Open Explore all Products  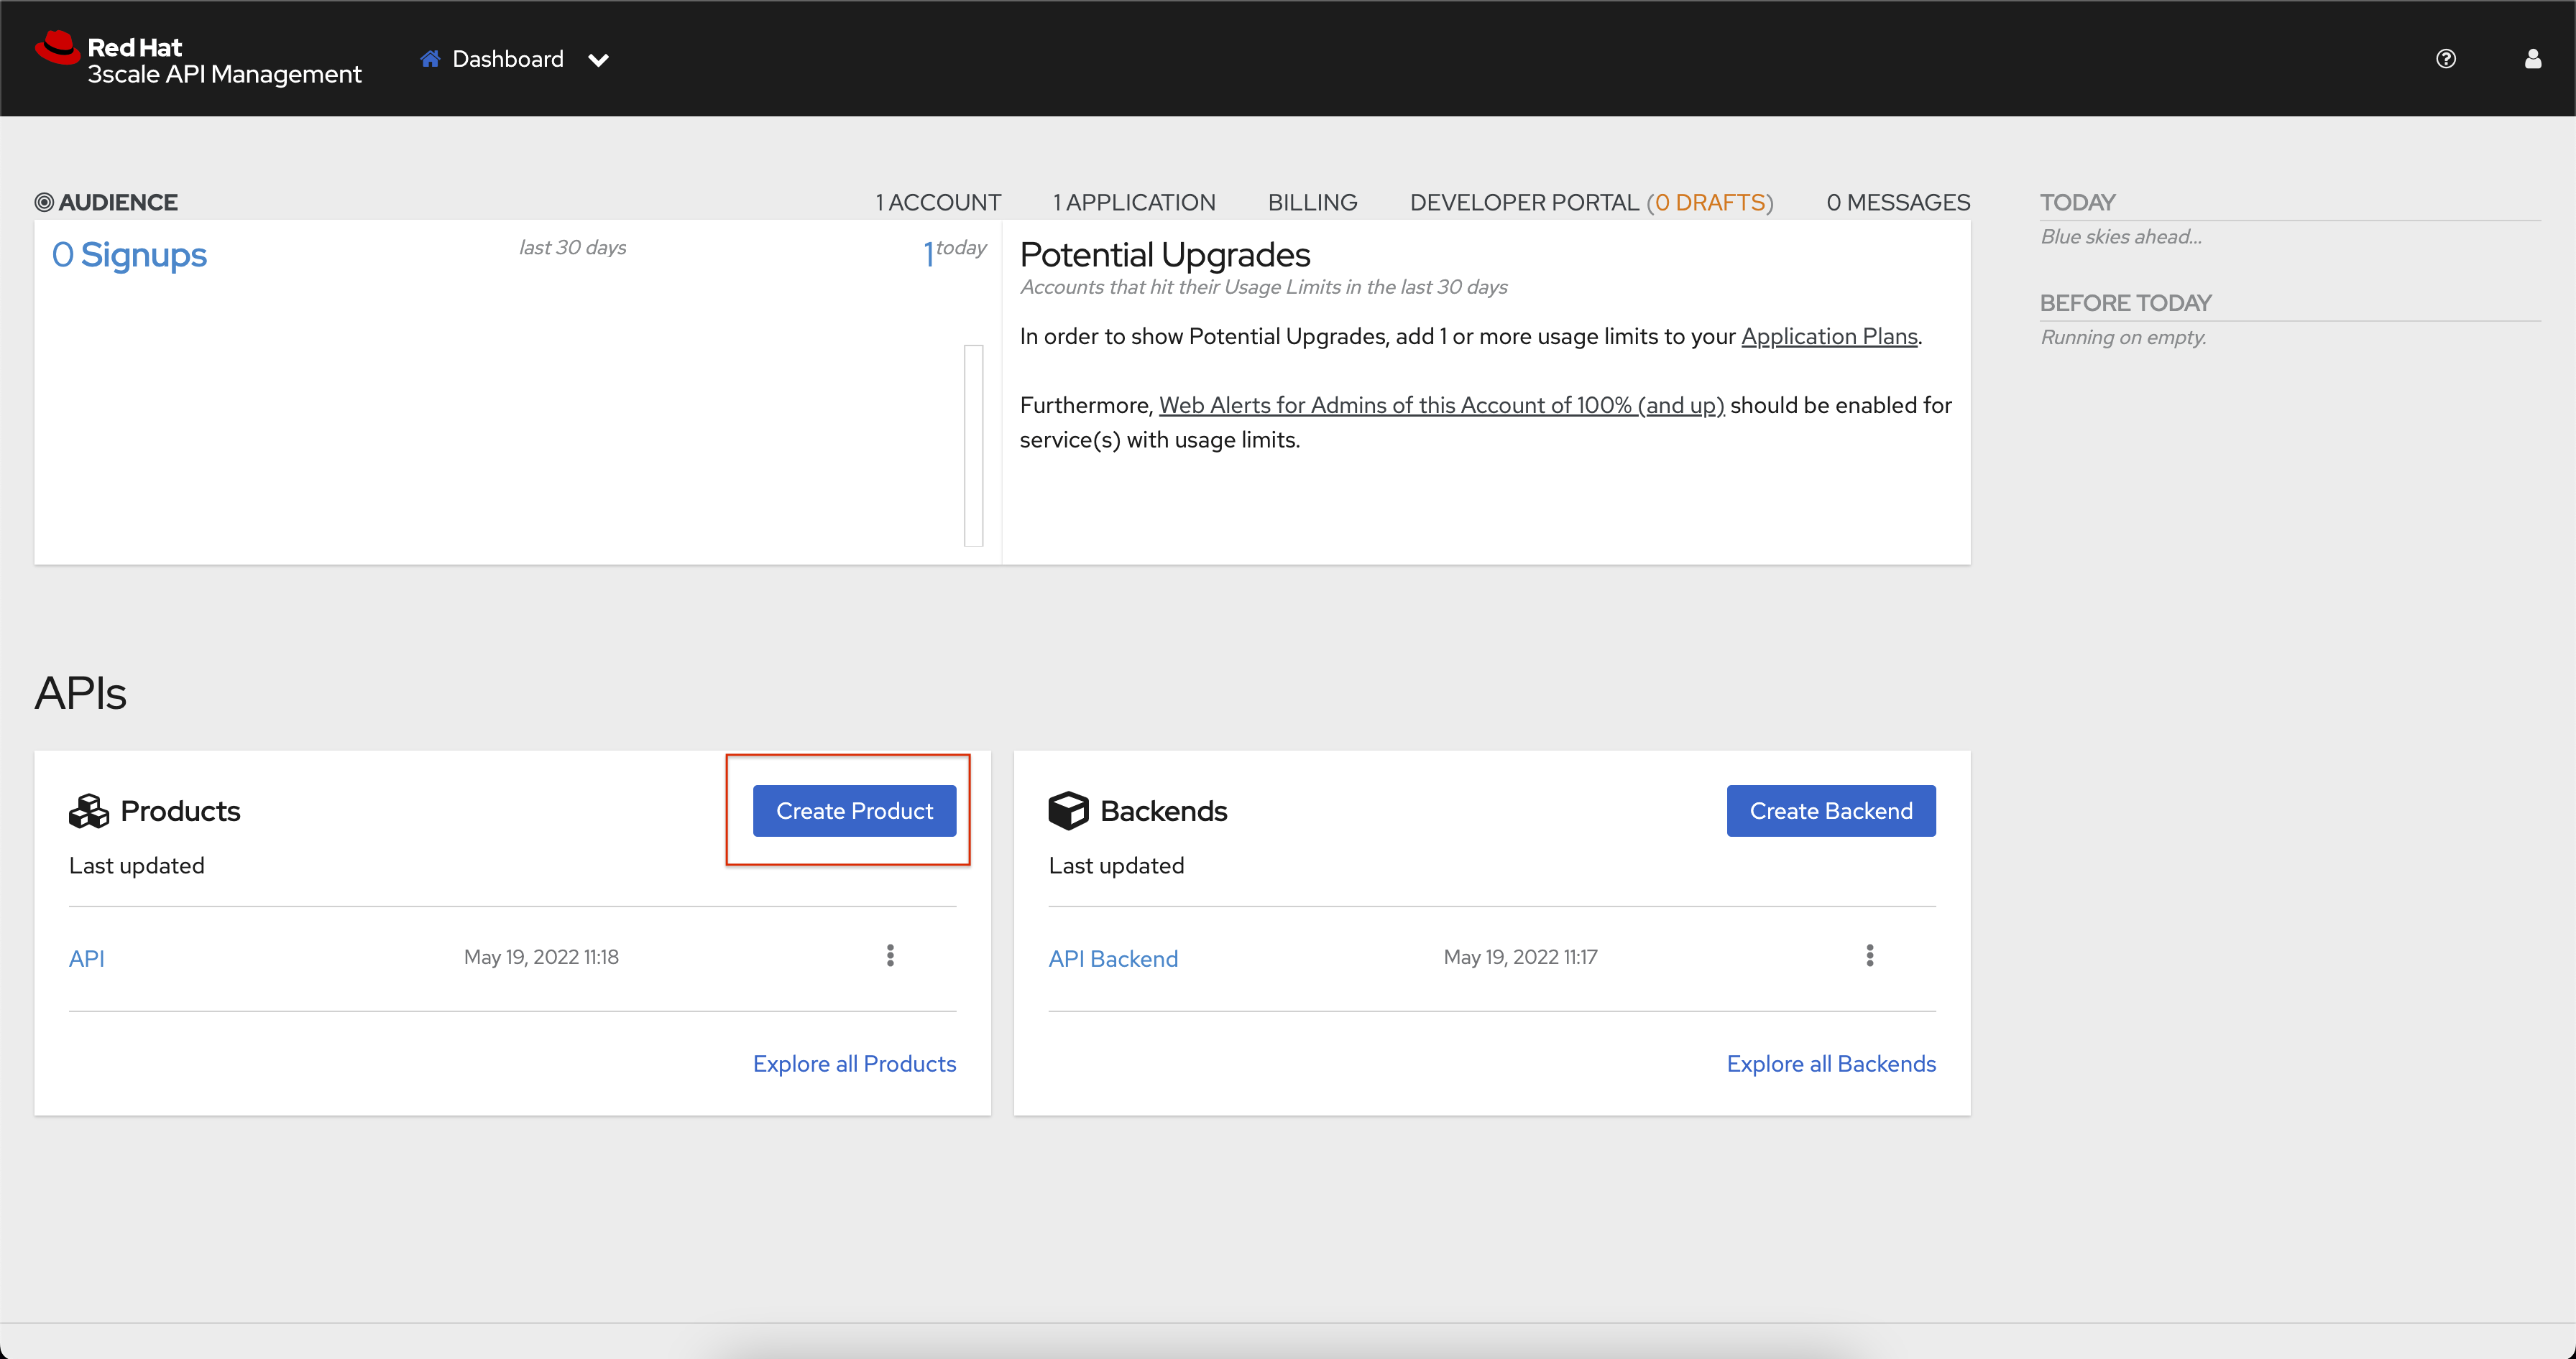pyautogui.click(x=854, y=1063)
